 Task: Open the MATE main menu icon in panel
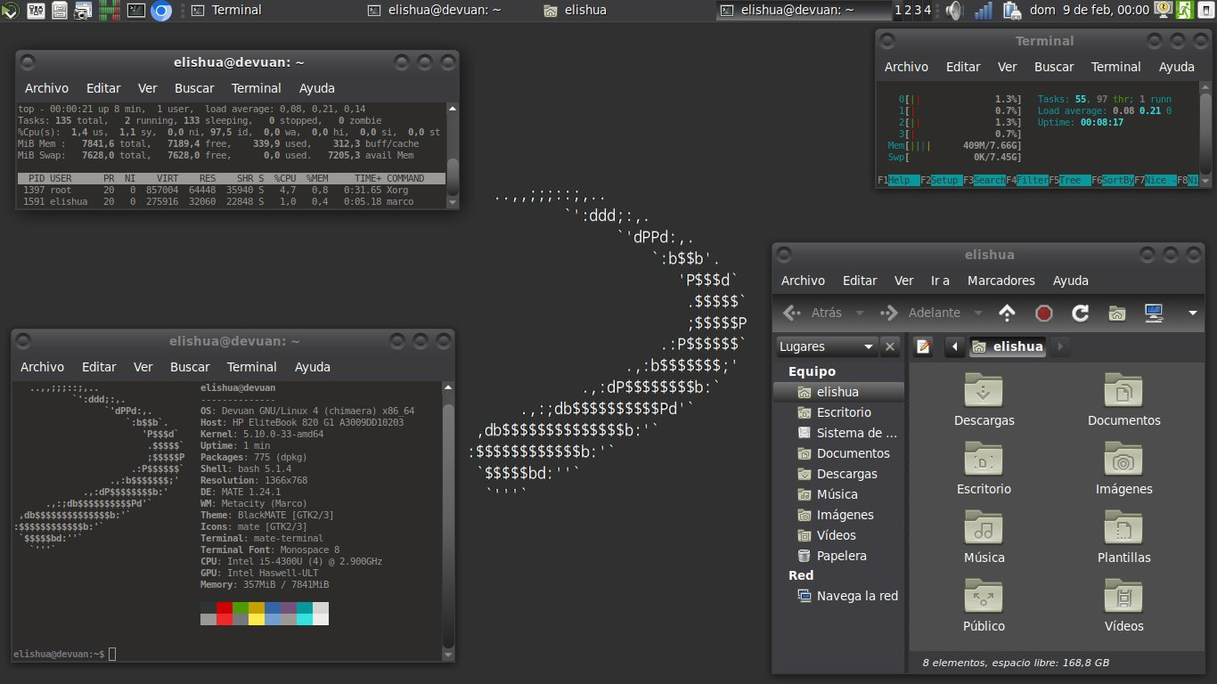click(x=10, y=11)
